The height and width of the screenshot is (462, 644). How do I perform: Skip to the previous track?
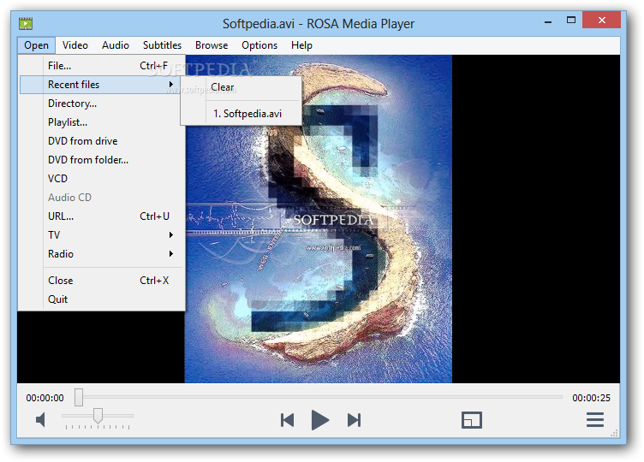287,420
